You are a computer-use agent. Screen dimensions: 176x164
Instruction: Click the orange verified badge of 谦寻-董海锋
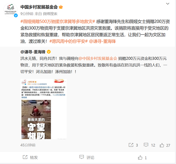tap(49, 52)
